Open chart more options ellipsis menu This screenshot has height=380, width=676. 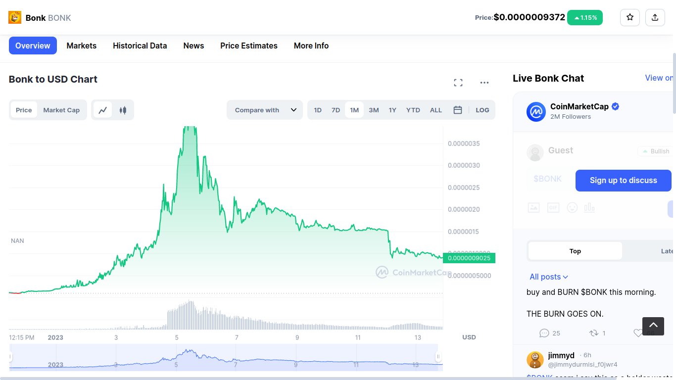(484, 83)
